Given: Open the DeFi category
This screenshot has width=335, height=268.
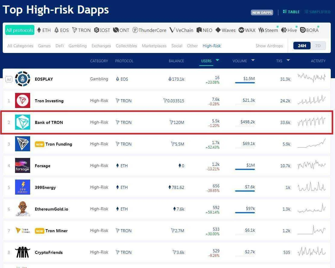Looking at the screenshot, I should click(60, 46).
